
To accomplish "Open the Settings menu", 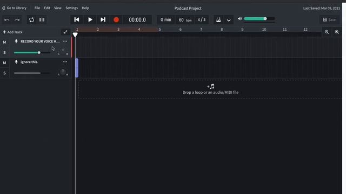I will [72, 8].
